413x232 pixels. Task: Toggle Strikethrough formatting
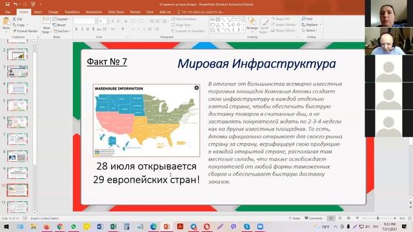click(x=99, y=29)
